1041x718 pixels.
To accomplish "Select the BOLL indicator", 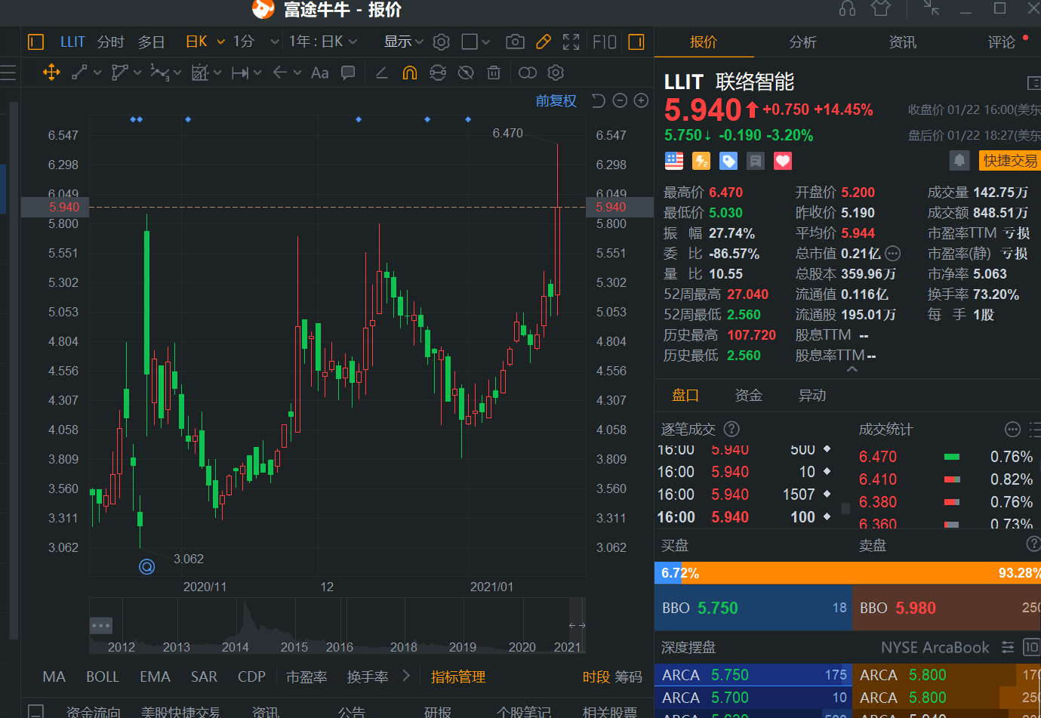I will pyautogui.click(x=103, y=676).
